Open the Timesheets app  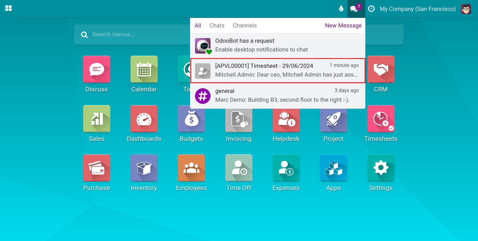coord(381,119)
